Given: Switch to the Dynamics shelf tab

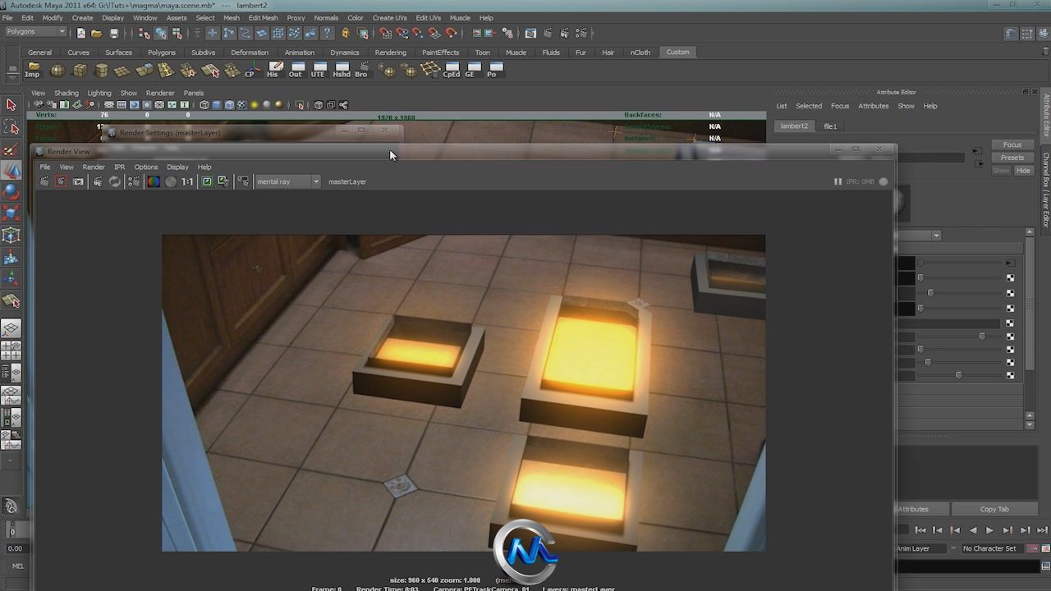Looking at the screenshot, I should tap(345, 53).
